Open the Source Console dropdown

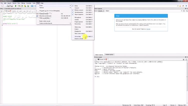(101, 11)
